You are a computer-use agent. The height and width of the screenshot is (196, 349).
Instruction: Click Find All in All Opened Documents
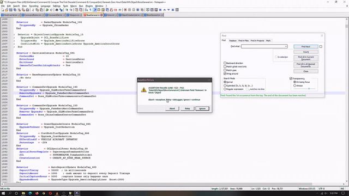(x=306, y=65)
